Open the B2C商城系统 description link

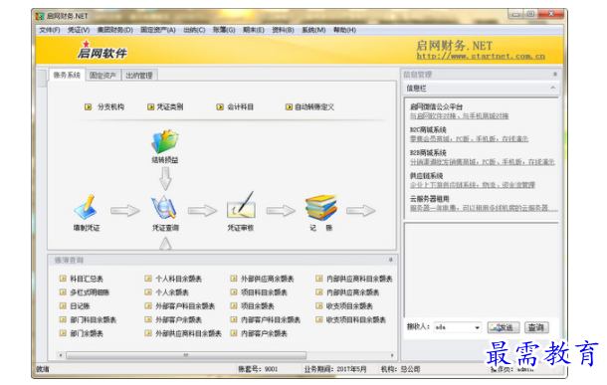point(470,139)
